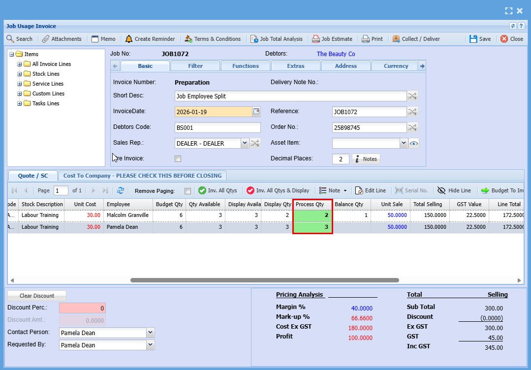
Task: Tick the Pre Invoice checkbox
Action: (178, 159)
